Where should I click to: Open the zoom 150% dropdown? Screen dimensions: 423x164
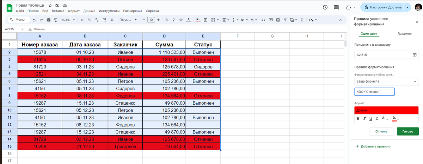coord(68,20)
